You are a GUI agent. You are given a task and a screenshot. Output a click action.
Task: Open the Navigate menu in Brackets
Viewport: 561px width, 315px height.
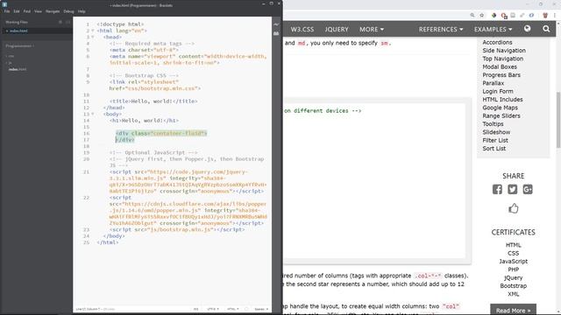53,11
